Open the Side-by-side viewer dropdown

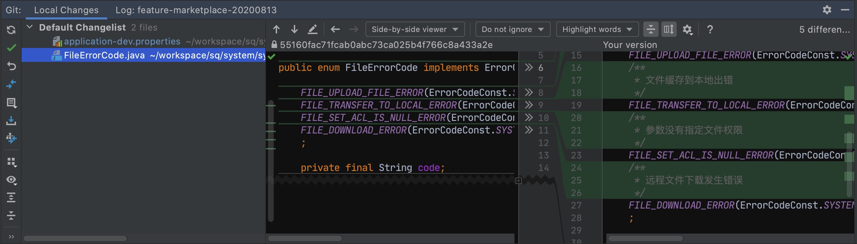[415, 29]
